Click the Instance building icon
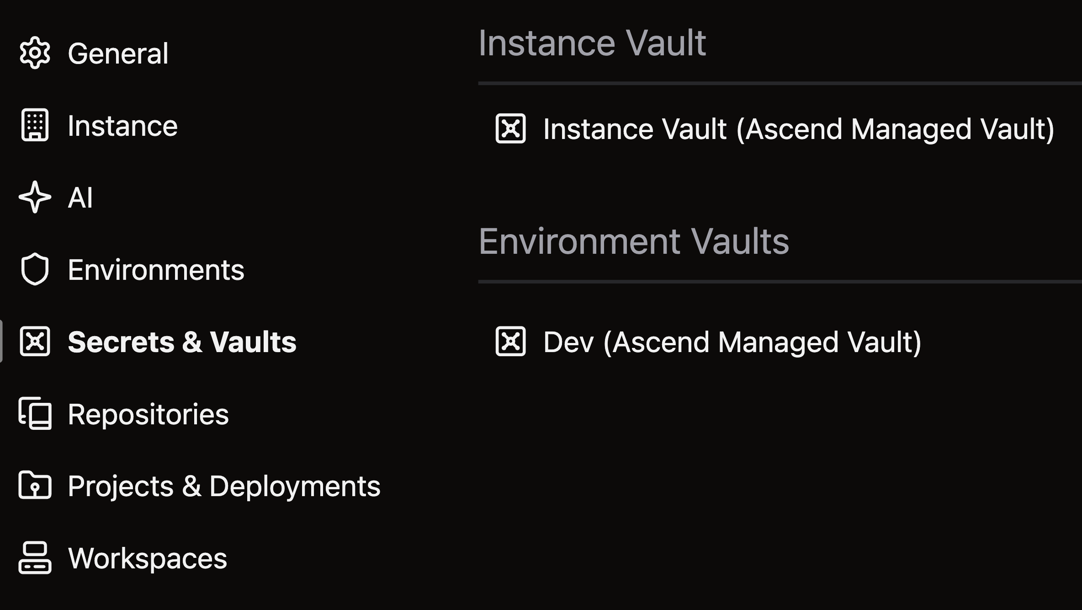This screenshot has width=1082, height=610. tap(35, 125)
